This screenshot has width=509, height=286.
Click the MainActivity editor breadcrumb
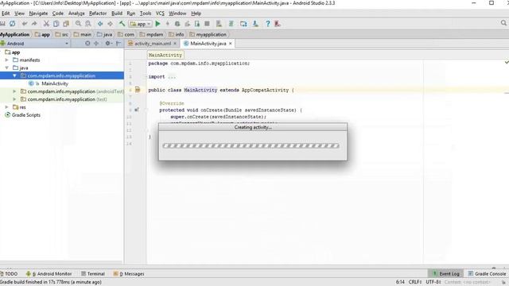click(165, 55)
